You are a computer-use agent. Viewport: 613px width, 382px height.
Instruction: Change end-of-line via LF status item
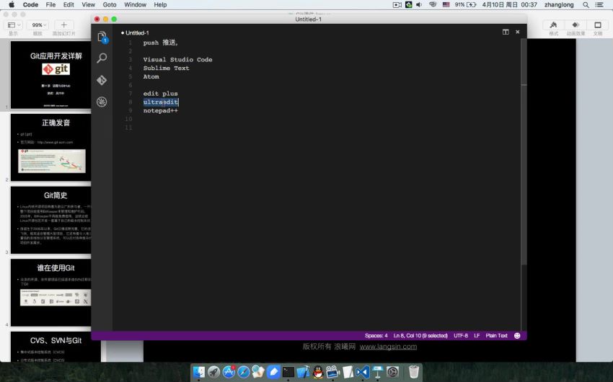[x=477, y=336]
